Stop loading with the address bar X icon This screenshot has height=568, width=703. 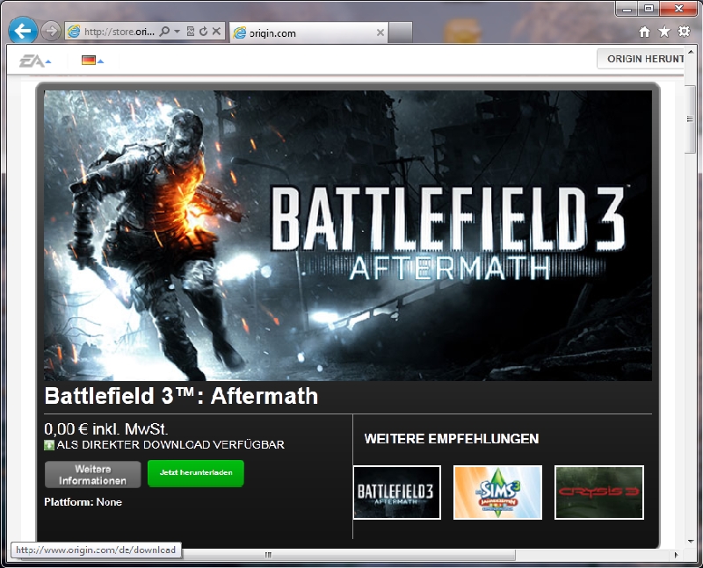point(216,32)
